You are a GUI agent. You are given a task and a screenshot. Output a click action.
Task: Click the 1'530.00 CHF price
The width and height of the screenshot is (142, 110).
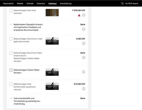pyautogui.click(x=78, y=10)
